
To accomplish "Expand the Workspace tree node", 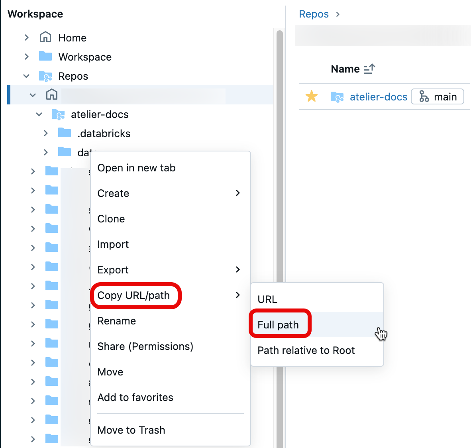I will click(27, 57).
